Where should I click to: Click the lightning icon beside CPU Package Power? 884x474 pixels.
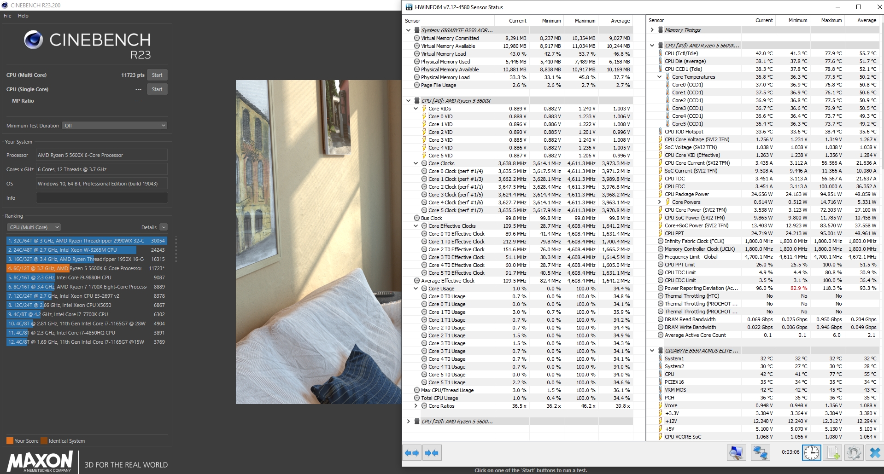[661, 194]
